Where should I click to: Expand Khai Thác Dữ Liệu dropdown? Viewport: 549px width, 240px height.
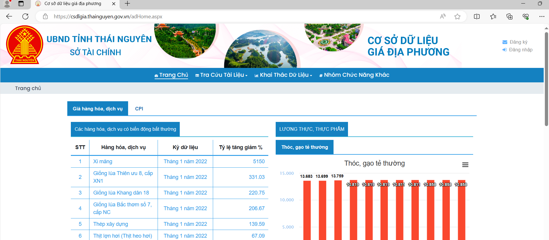point(283,75)
